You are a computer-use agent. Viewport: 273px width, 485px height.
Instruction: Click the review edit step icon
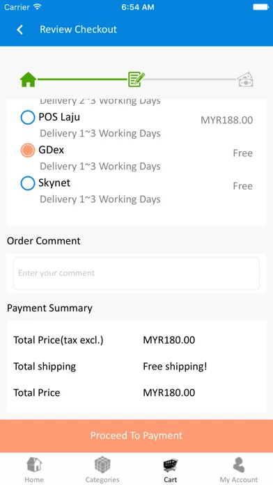(x=136, y=79)
